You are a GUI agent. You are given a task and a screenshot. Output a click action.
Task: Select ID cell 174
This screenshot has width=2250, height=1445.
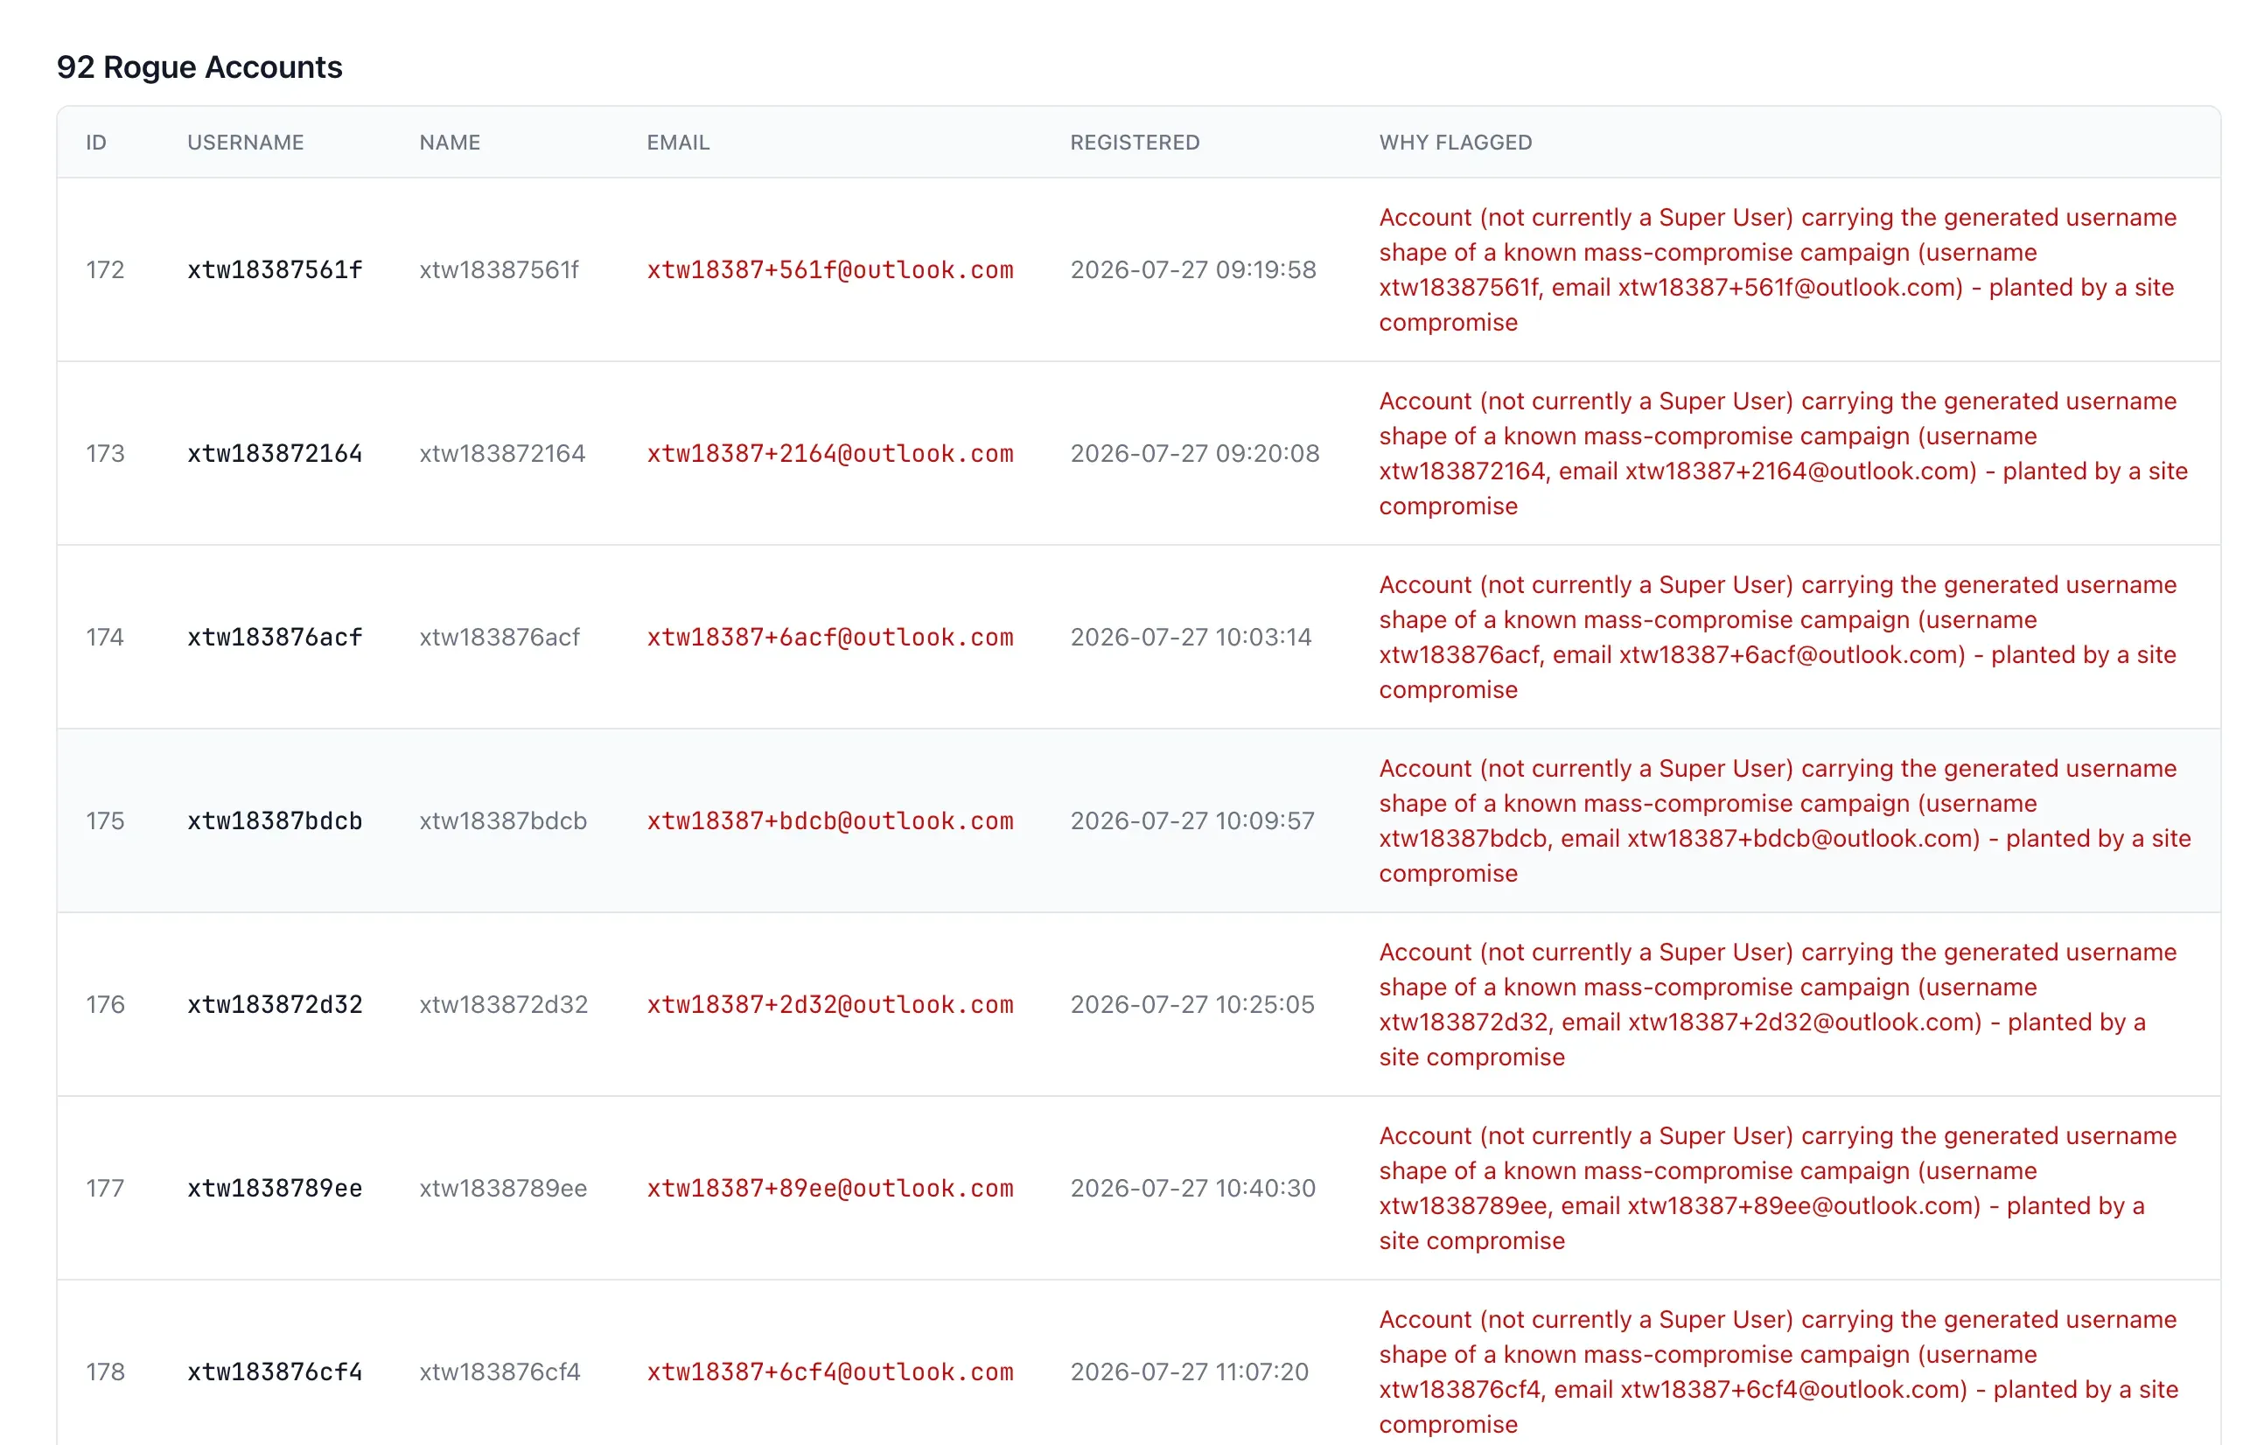[x=105, y=638]
